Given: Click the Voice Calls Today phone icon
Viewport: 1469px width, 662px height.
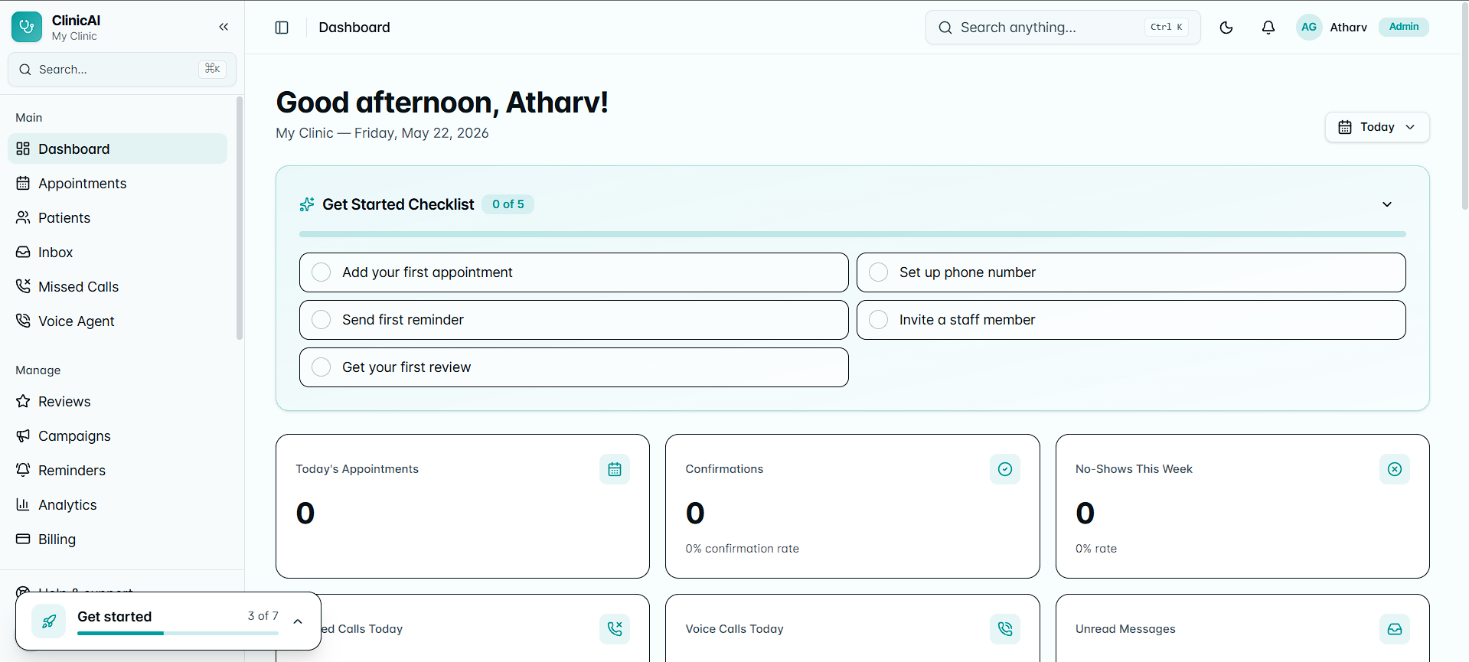Looking at the screenshot, I should tap(1005, 629).
